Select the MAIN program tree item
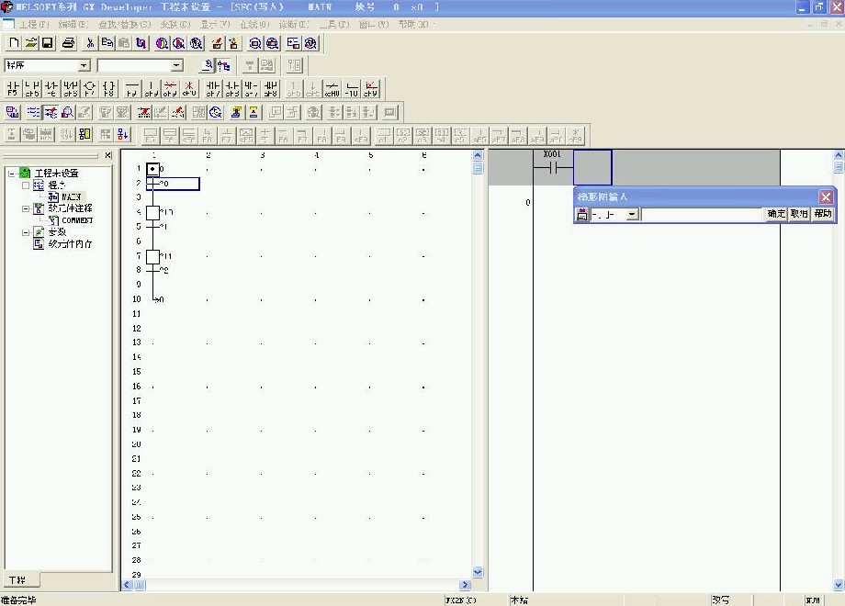 click(71, 196)
